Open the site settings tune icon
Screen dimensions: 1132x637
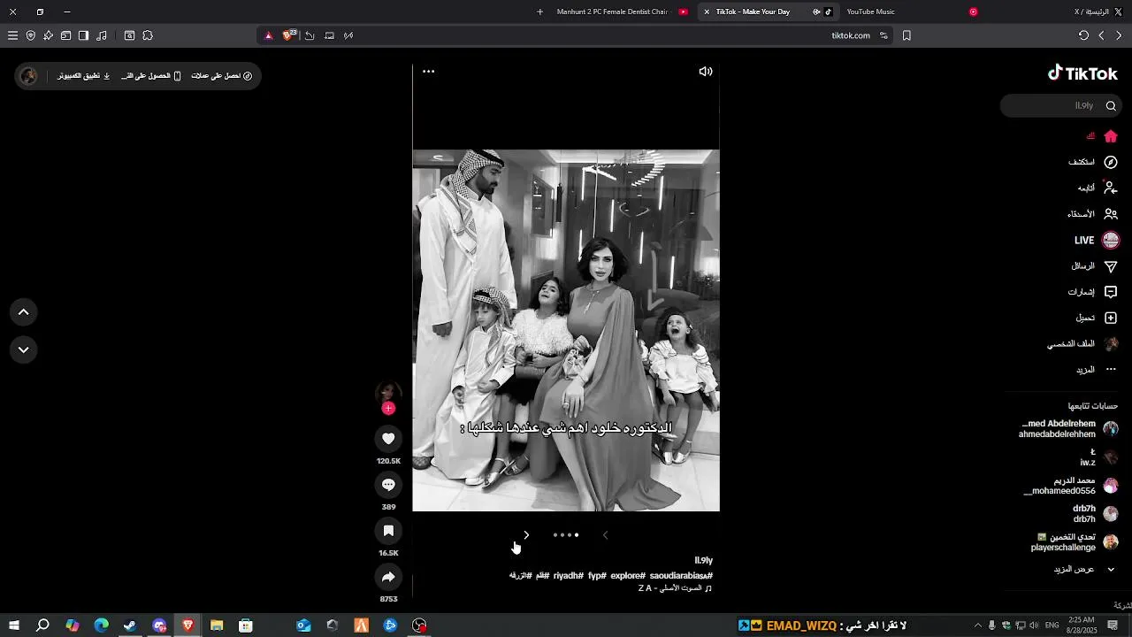pyautogui.click(x=883, y=35)
